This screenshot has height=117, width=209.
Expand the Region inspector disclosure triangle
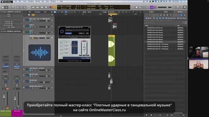[x=2, y=12]
